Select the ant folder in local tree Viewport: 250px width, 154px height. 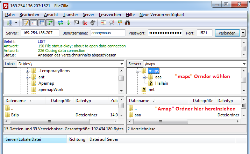click(x=42, y=77)
